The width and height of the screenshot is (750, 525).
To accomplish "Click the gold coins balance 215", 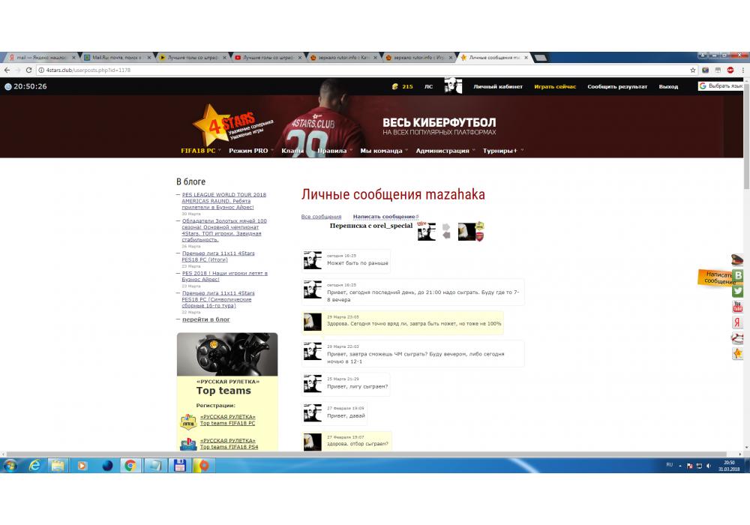I will pos(402,86).
